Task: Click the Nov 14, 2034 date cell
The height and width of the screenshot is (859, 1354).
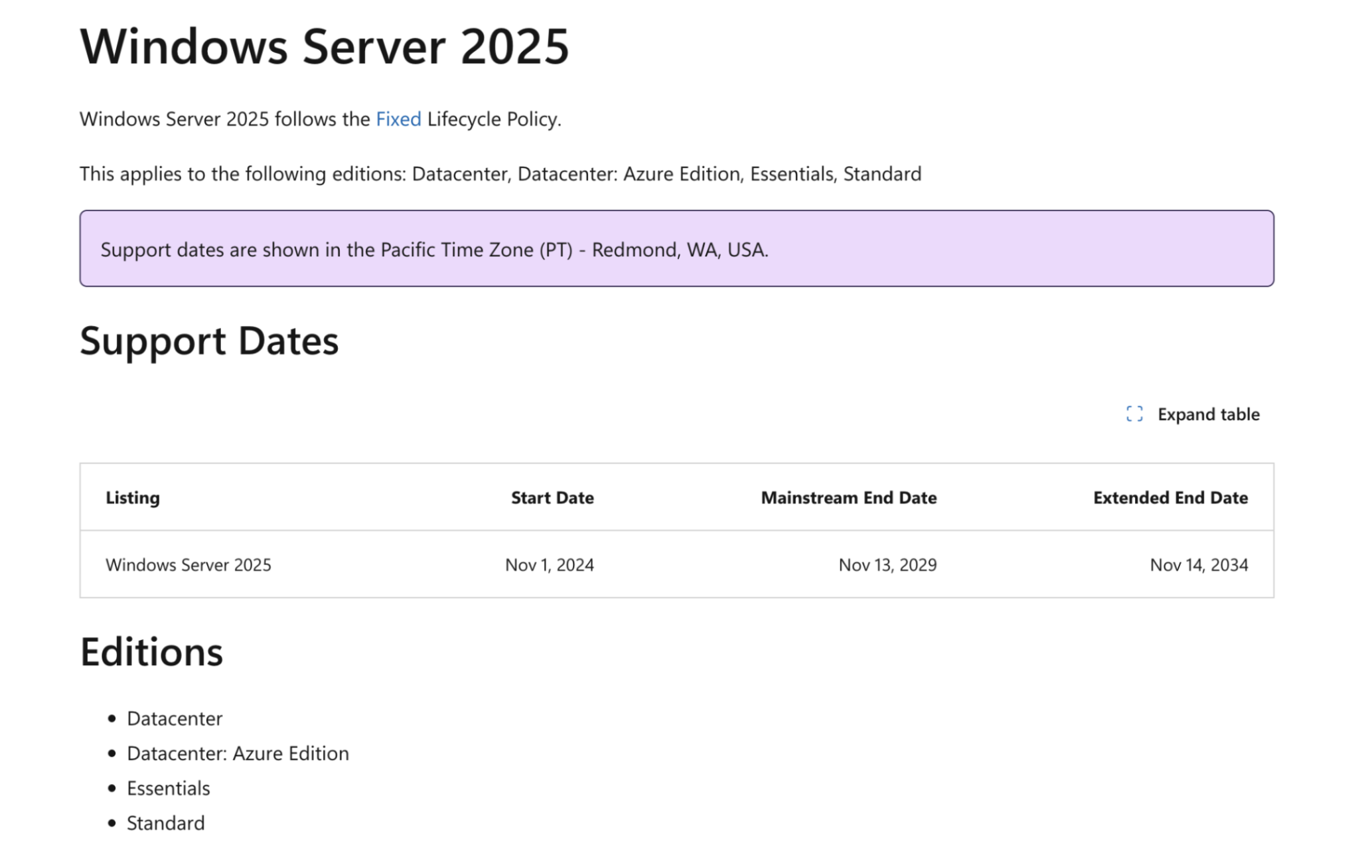Action: click(1199, 565)
